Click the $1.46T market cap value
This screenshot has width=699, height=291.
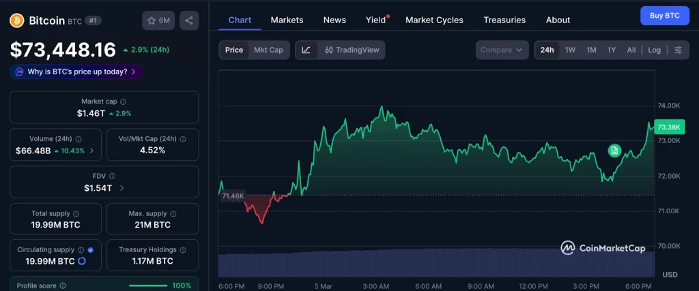[91, 113]
